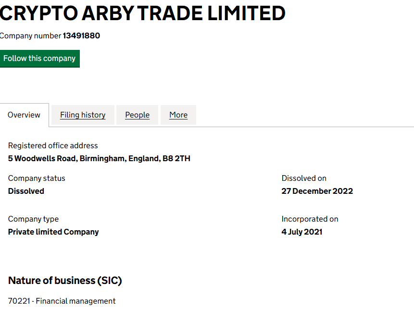Go to the People tab
Viewport: 414px width, 319px height.
[137, 115]
